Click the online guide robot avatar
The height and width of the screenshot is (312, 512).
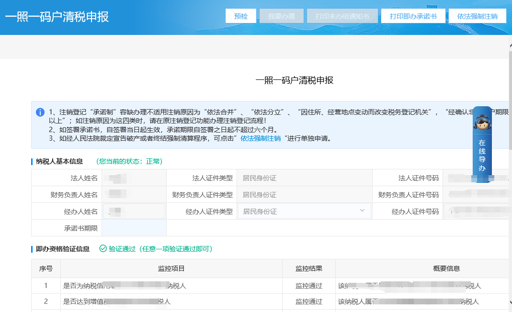(482, 121)
